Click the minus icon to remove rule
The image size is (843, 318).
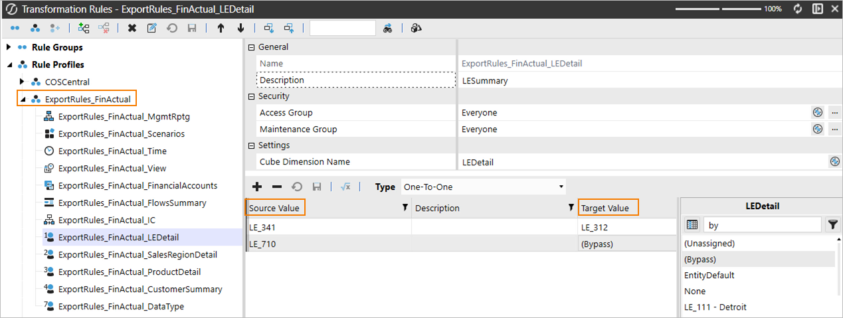point(277,187)
